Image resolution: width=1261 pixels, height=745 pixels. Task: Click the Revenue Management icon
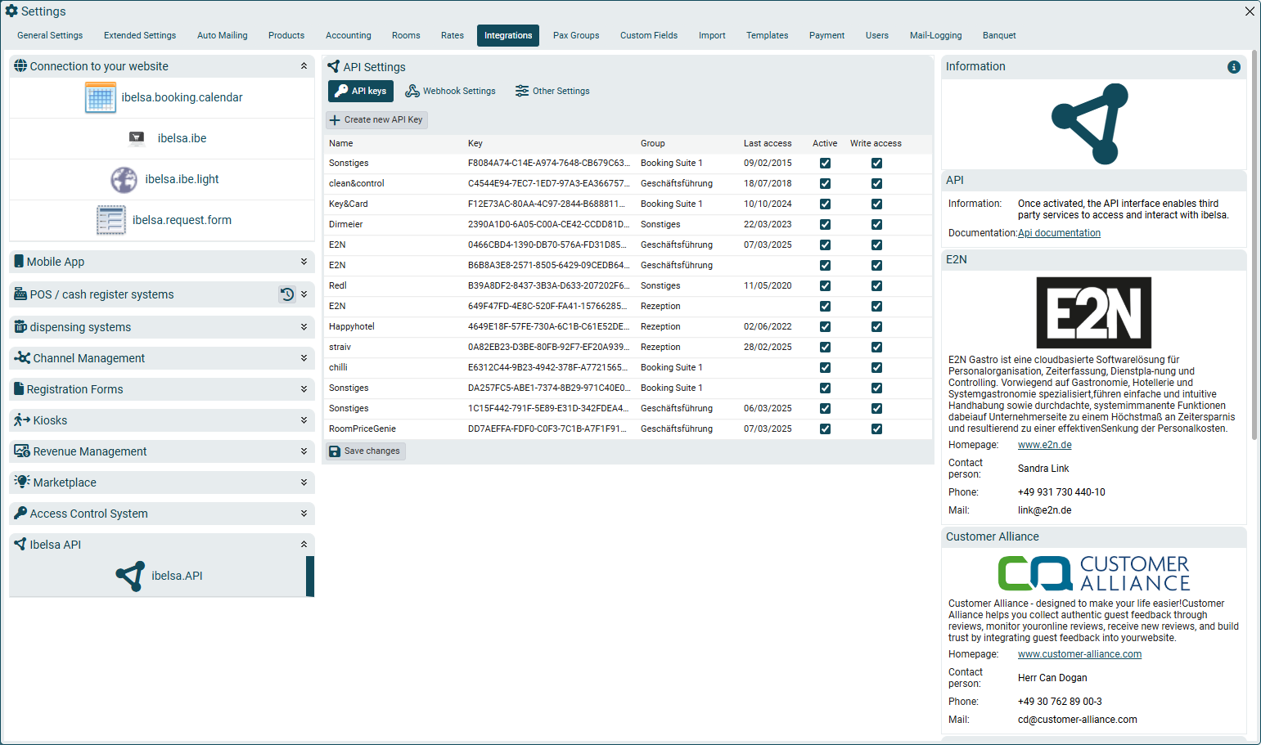pos(22,451)
